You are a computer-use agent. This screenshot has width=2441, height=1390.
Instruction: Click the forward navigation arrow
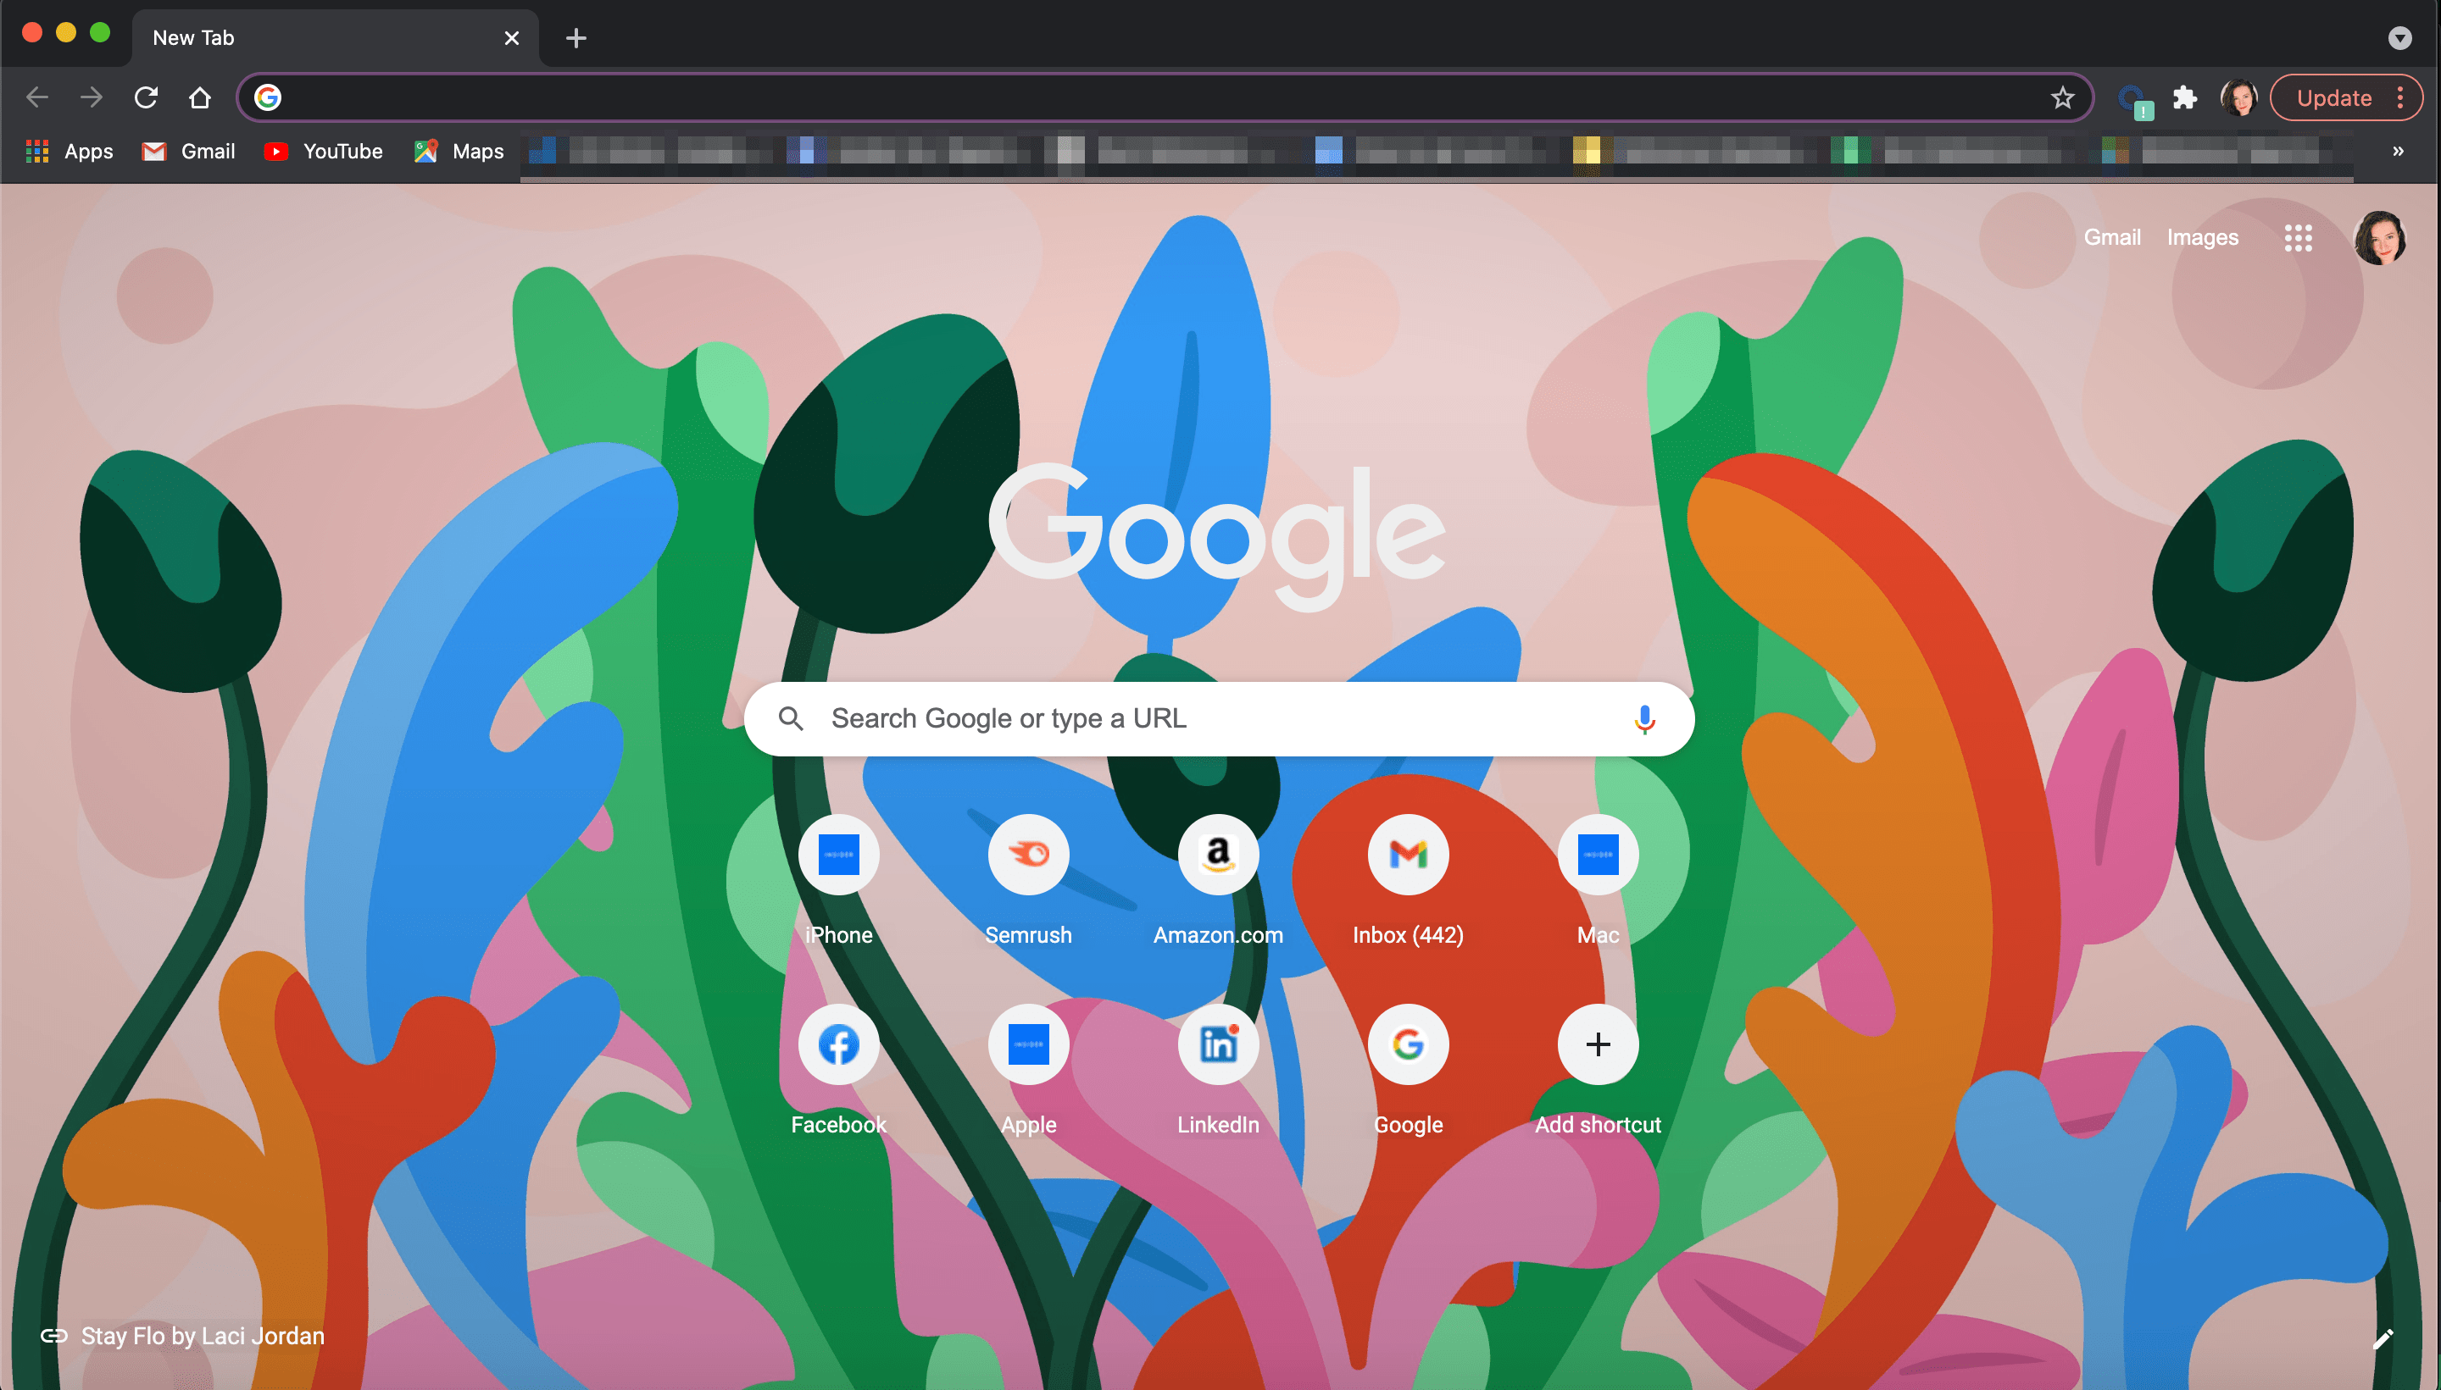click(x=92, y=97)
